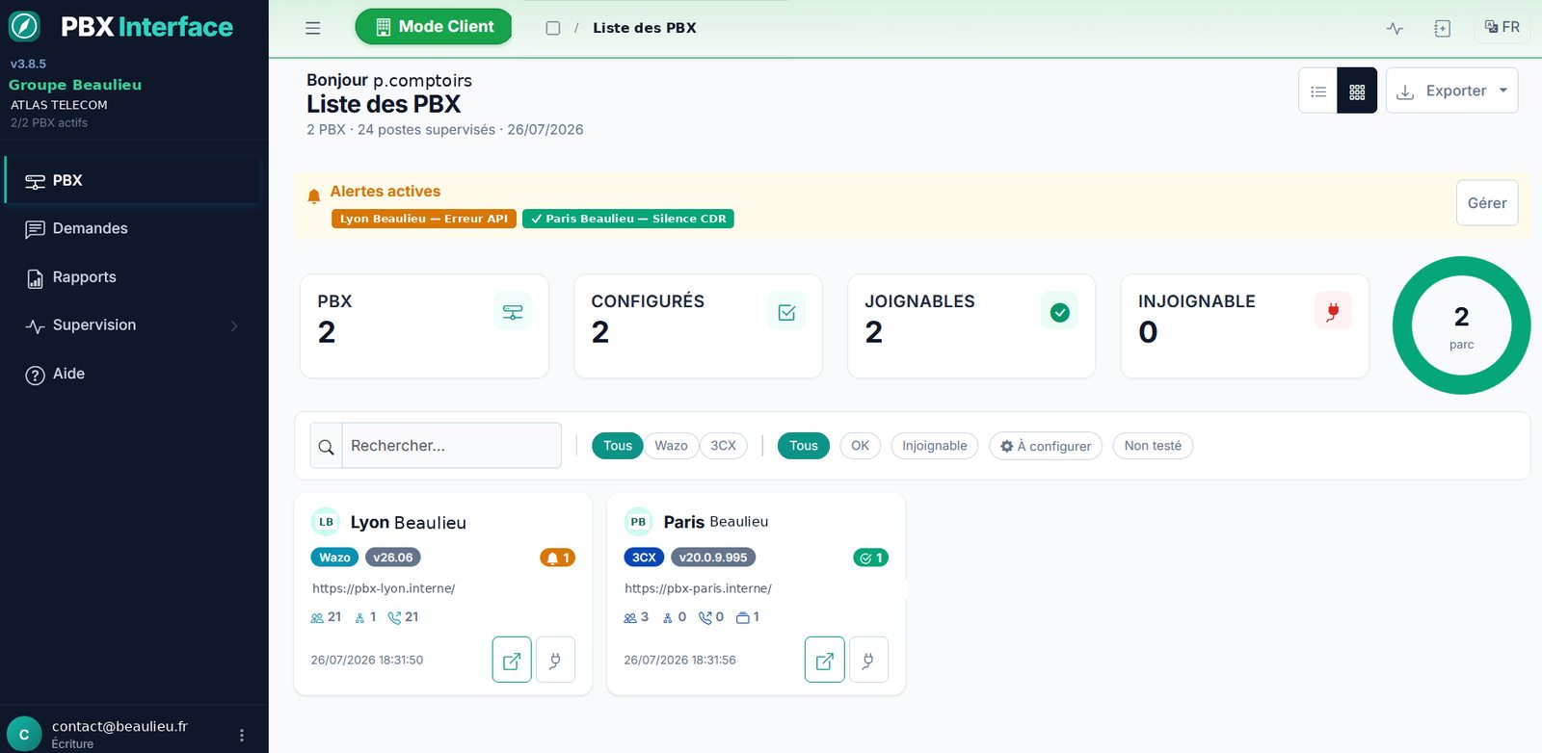
Task: Click the PBX Interface compass logo
Action: tap(24, 26)
